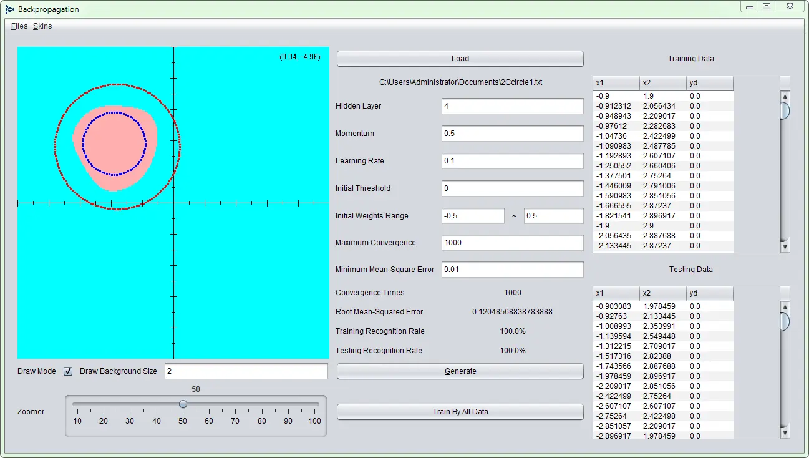Click the Testing Recognition Rate value 100.0%
This screenshot has height=458, width=809.
tap(513, 351)
